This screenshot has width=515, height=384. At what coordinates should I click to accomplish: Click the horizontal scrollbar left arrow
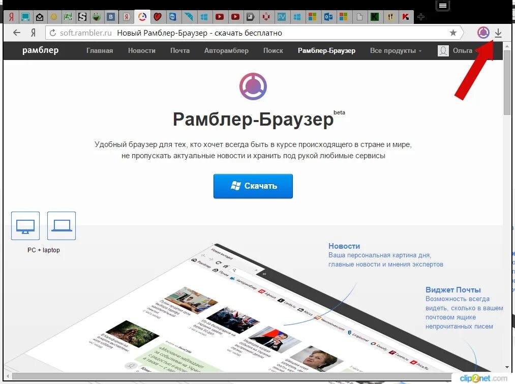[7, 376]
